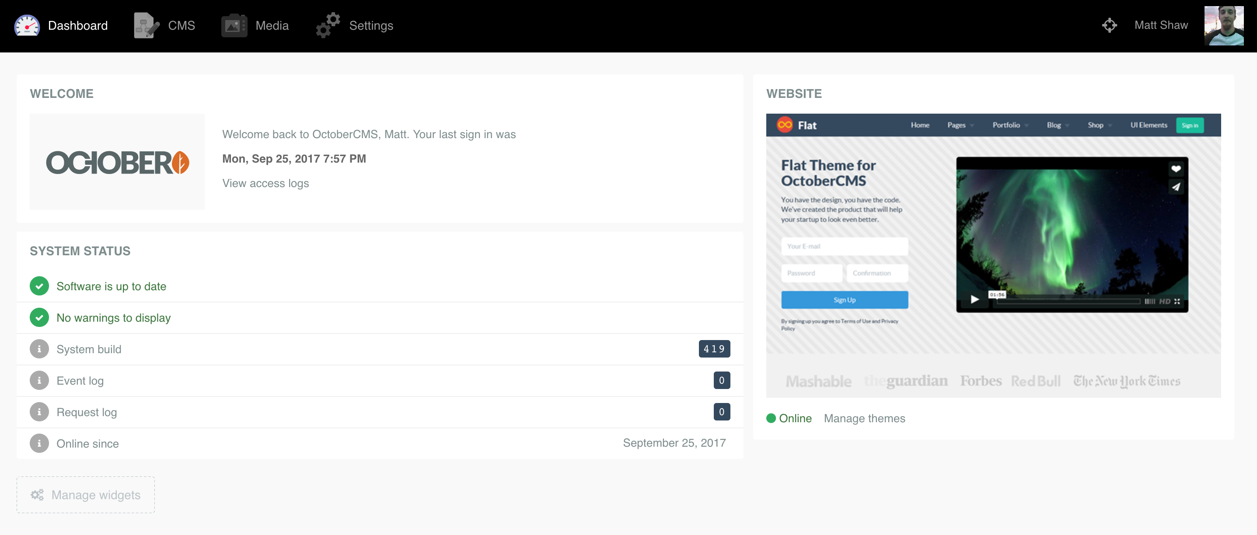Click the Password field in preview
The image size is (1257, 535).
[811, 273]
